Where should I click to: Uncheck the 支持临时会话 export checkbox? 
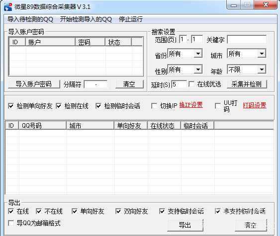click(x=162, y=211)
